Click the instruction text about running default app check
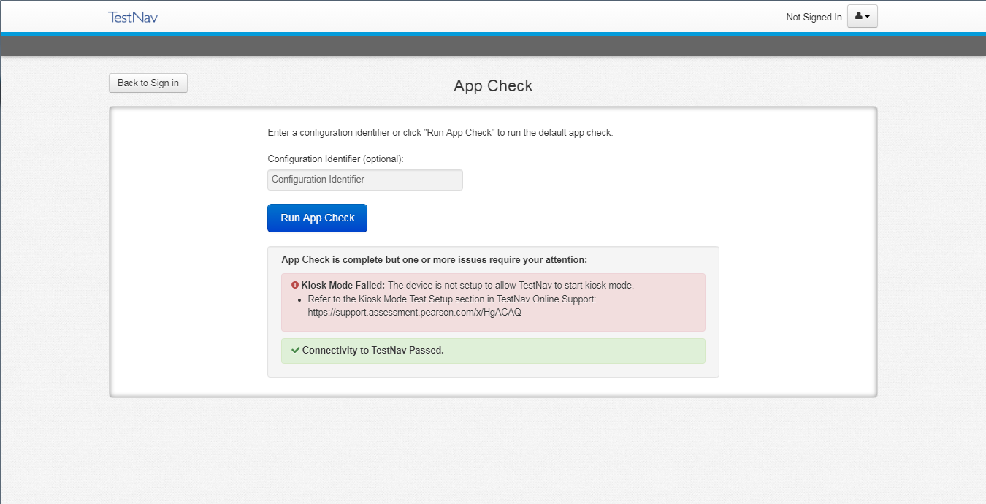 (440, 133)
